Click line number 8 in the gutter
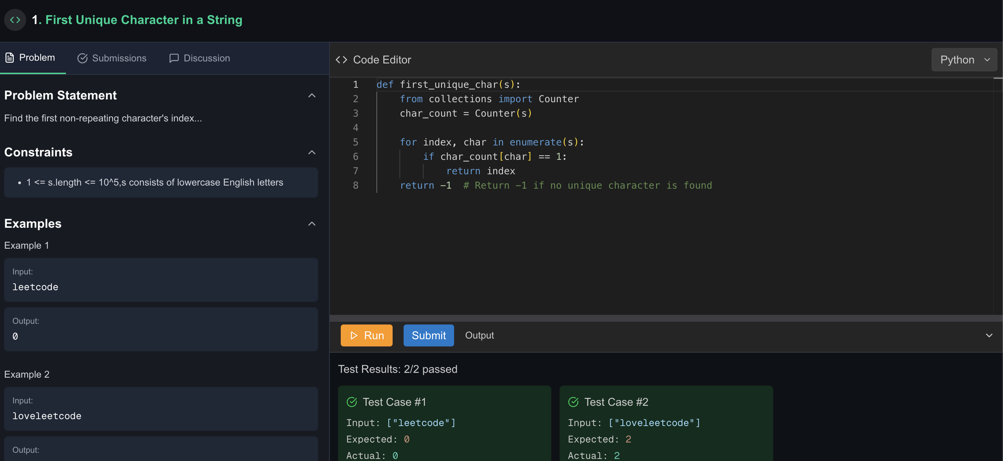 click(x=356, y=186)
